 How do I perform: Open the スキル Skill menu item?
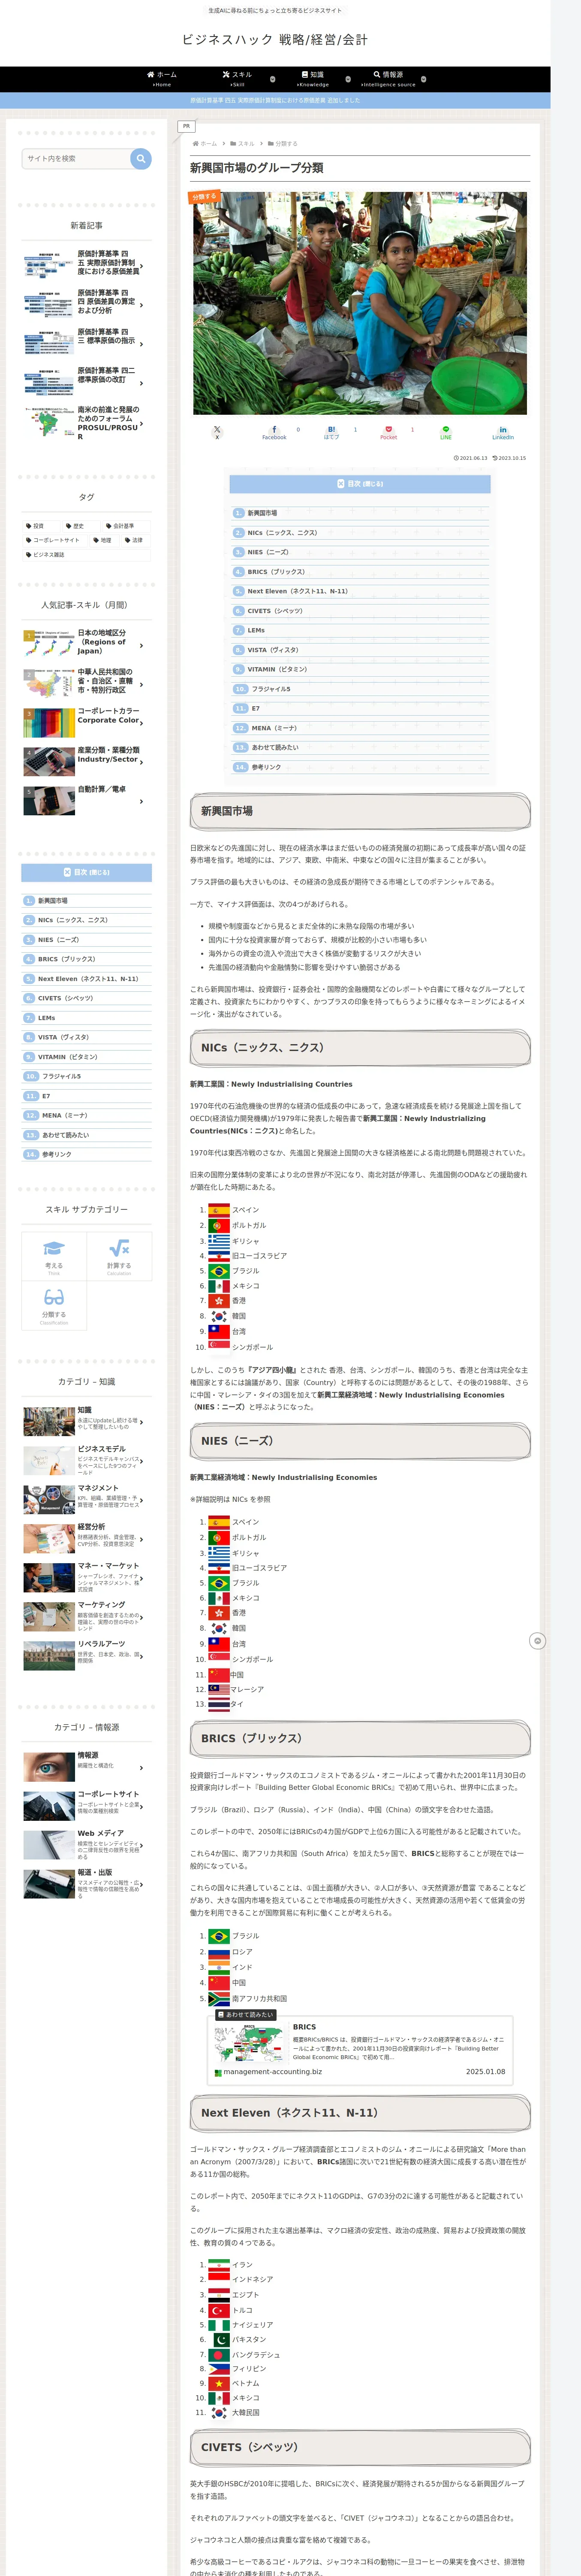[x=238, y=79]
